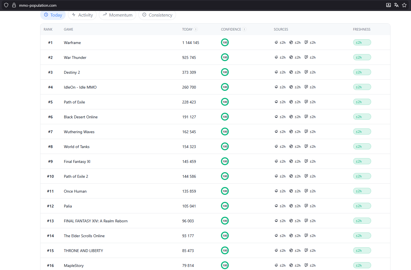Click the Steam source icon for THRONE AND LIBERTY
The height and width of the screenshot is (270, 411).
[291, 250]
